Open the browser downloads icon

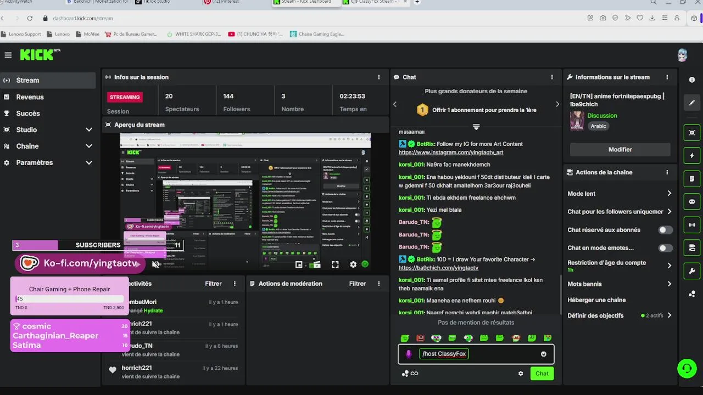tap(652, 18)
